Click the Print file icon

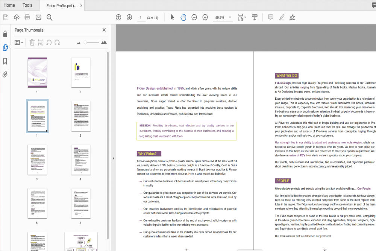(x=27, y=17)
